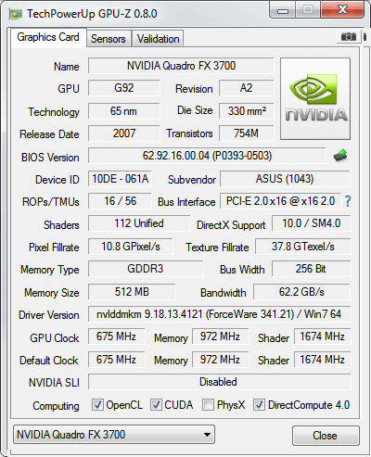Toggle the OpenCL checkbox
Screen dimensions: 371x457
click(97, 404)
